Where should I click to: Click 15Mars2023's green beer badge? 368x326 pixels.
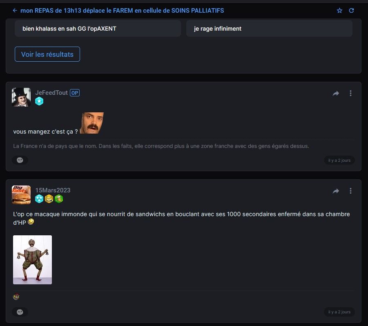coord(59,199)
